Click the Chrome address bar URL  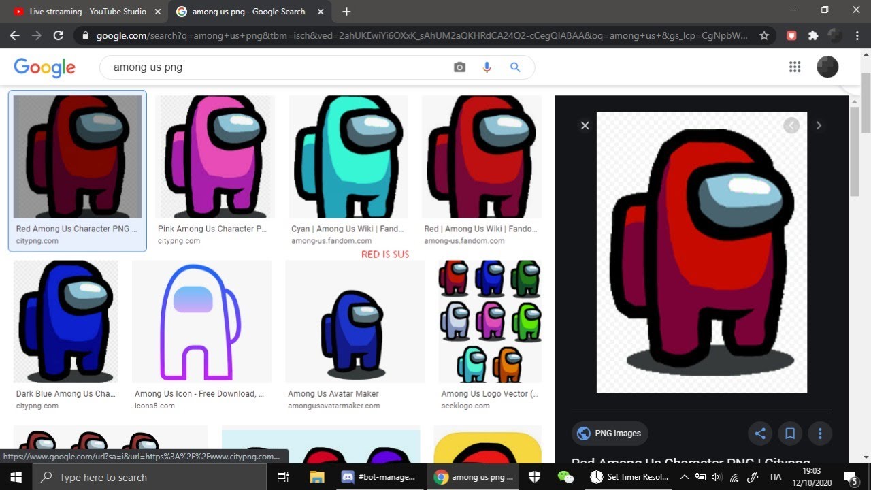[422, 35]
